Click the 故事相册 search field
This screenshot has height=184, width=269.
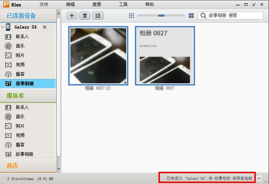(230, 16)
